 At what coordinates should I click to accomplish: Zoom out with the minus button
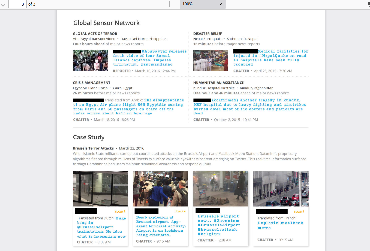(x=165, y=4)
